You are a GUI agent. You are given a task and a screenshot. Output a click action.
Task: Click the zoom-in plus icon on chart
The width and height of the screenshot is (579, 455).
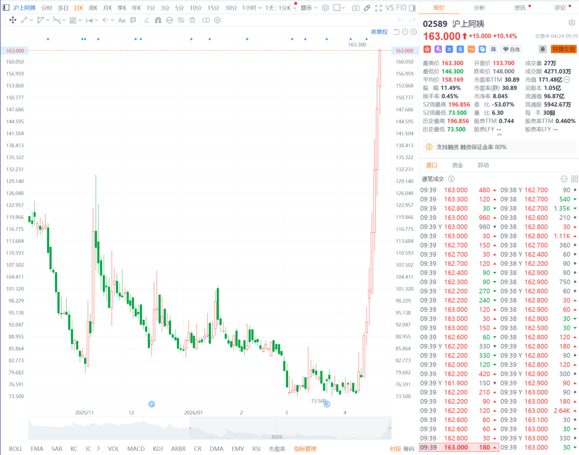pos(414,32)
